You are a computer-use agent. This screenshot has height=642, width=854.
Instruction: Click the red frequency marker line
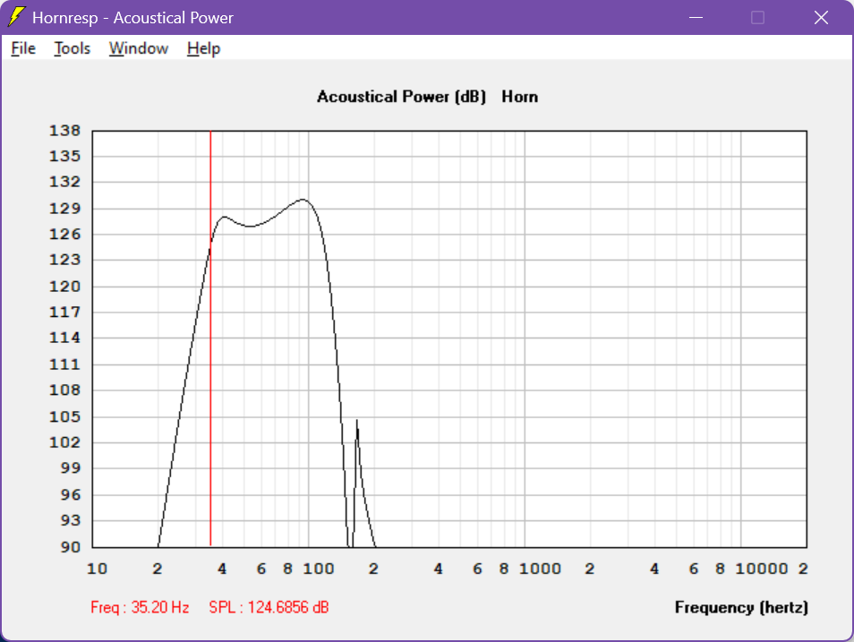[210, 338]
